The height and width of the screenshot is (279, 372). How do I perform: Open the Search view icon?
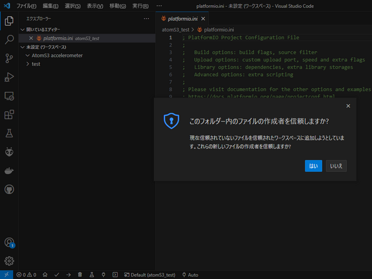9,40
